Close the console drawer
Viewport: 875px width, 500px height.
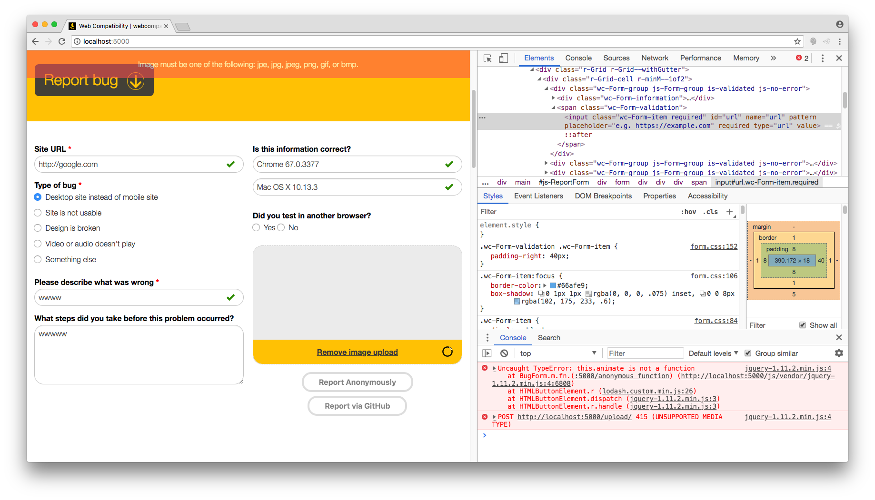[x=839, y=337]
